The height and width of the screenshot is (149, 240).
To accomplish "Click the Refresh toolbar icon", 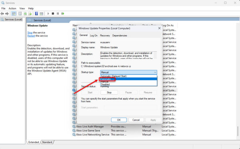I will pyautogui.click(x=25, y=14).
